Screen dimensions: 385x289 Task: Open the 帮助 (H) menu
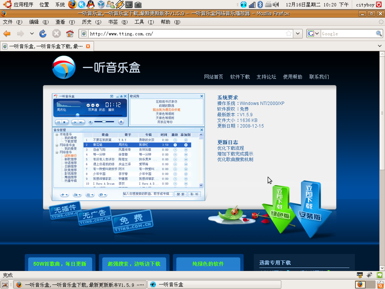click(170, 22)
